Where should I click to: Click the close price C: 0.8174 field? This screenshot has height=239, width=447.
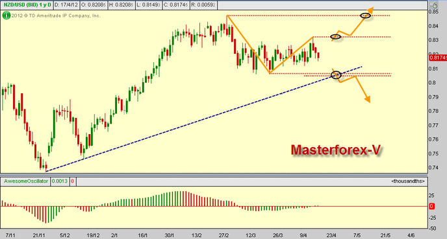coord(177,5)
